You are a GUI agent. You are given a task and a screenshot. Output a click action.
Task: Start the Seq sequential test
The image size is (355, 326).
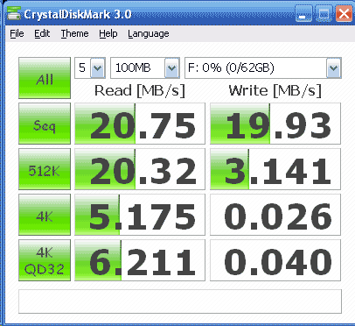click(x=45, y=124)
